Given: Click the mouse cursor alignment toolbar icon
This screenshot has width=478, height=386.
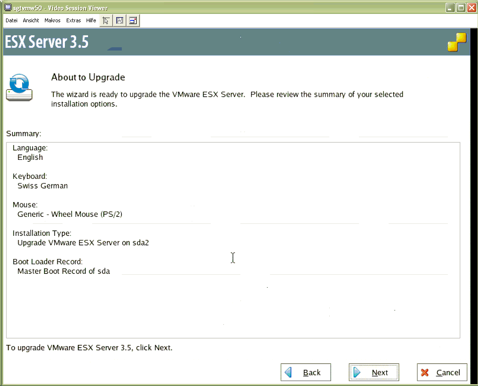Looking at the screenshot, I should pos(106,21).
